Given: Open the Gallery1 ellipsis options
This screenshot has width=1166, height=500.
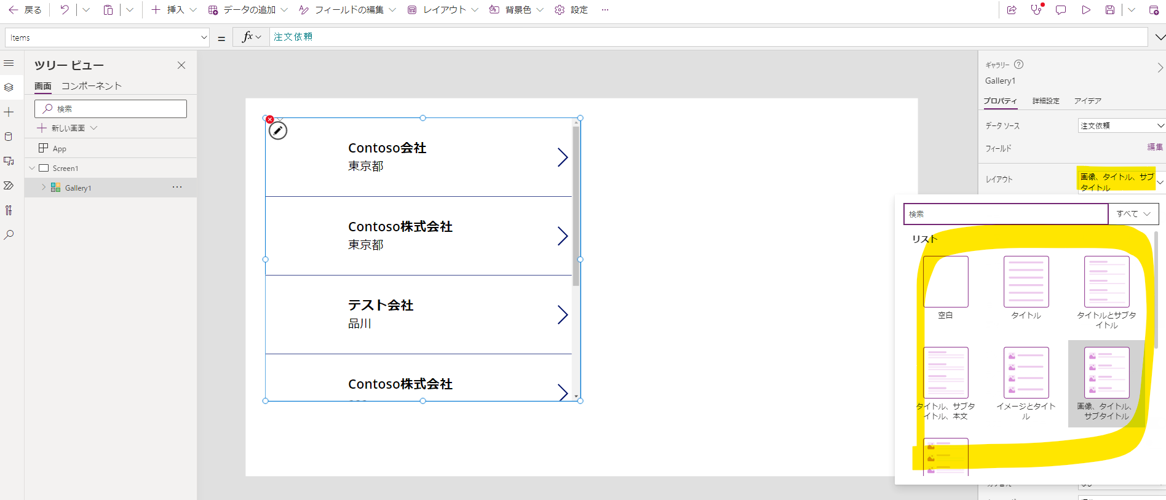Looking at the screenshot, I should [177, 187].
